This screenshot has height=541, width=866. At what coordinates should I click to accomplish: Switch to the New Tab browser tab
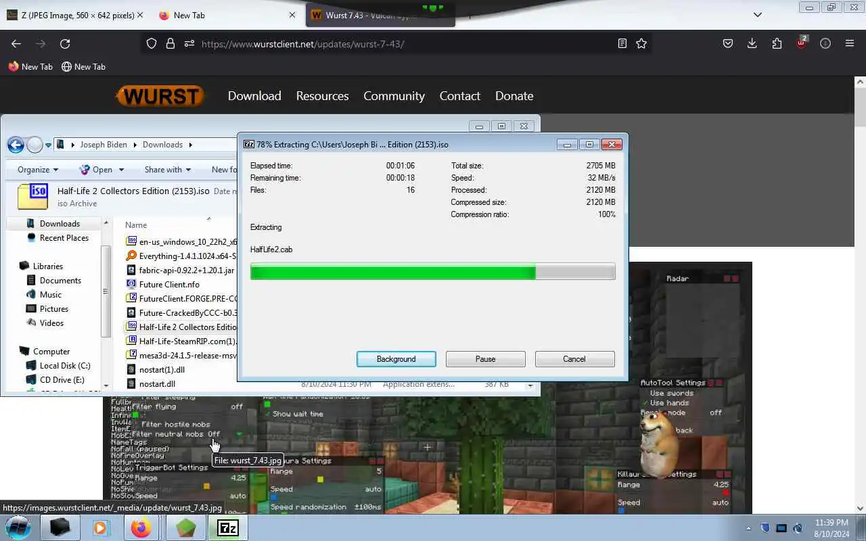click(x=223, y=15)
